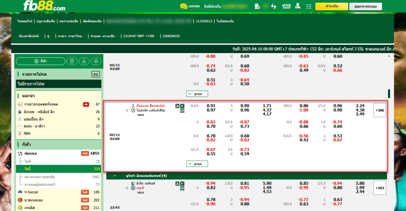Viewport: 406px width, 211px height.
Task: Click the V-Soccer sport icon
Action: (20, 192)
